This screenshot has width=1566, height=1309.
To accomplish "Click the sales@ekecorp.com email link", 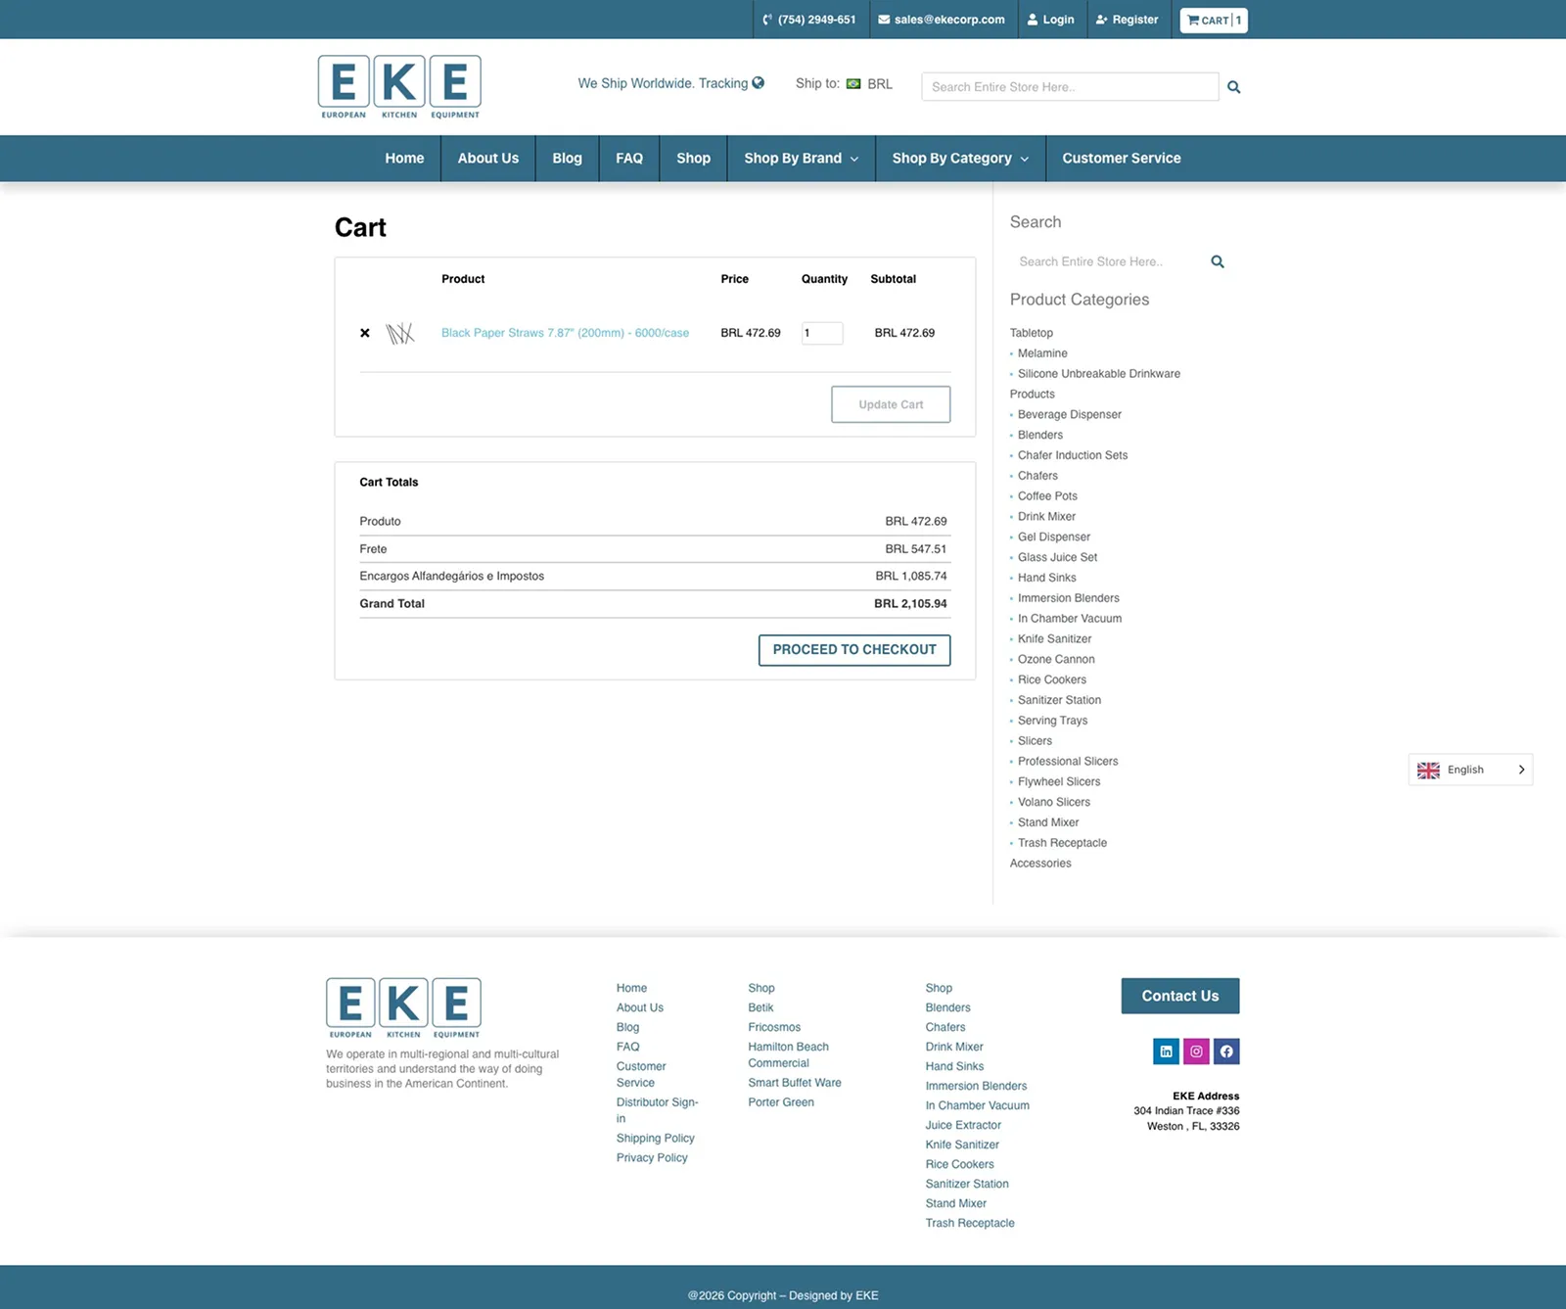I will [942, 20].
